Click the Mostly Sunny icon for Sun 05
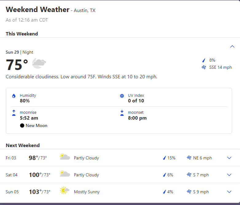 65,191
